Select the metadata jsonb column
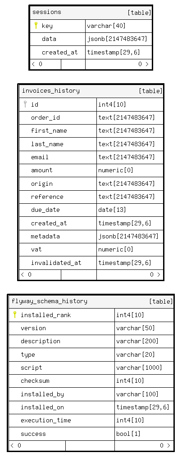Screen dimensions: 182x457 click(x=91, y=236)
